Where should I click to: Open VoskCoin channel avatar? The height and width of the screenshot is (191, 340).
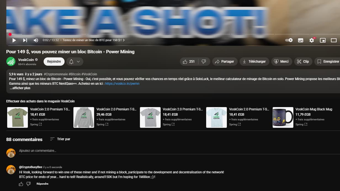pyautogui.click(x=11, y=61)
